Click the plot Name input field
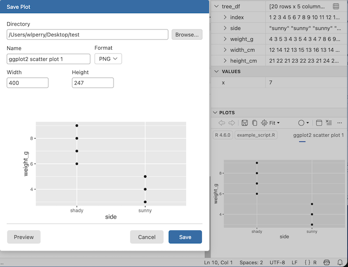Image resolution: width=348 pixels, height=267 pixels. [48, 59]
